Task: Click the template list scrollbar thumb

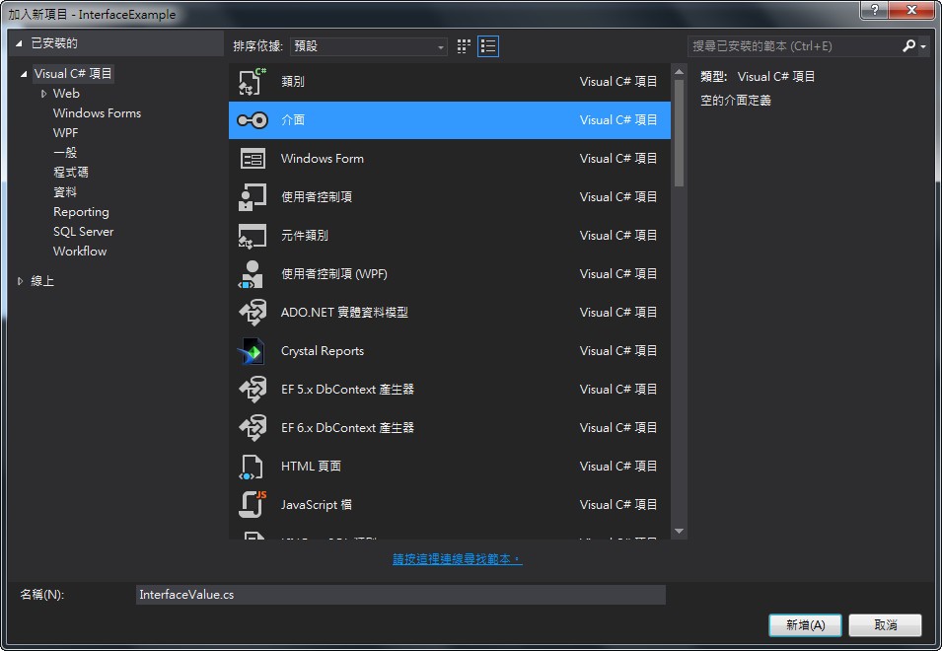Action: pos(679,133)
